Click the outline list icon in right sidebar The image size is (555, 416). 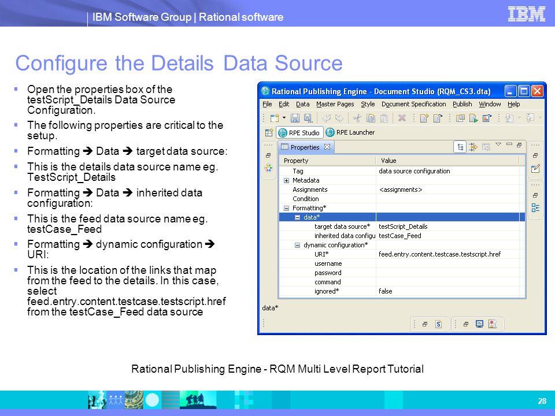click(535, 207)
